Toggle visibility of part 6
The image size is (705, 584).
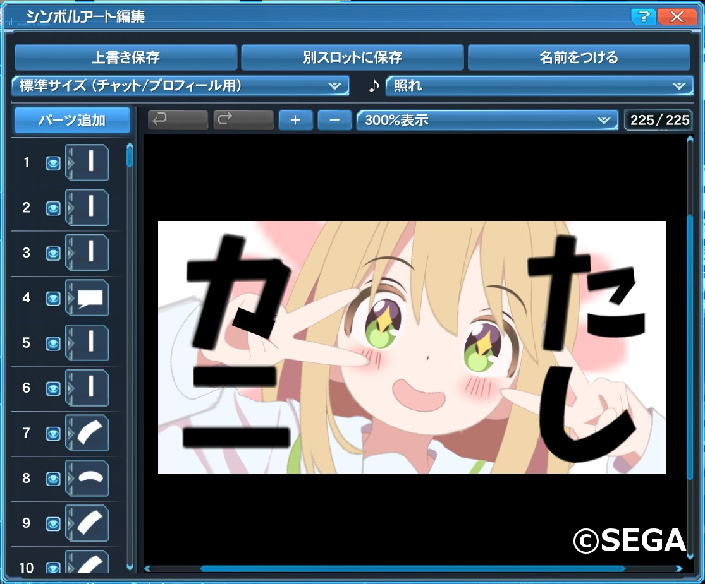tap(53, 389)
